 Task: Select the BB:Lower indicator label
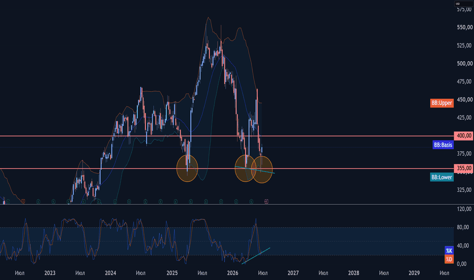pos(441,177)
